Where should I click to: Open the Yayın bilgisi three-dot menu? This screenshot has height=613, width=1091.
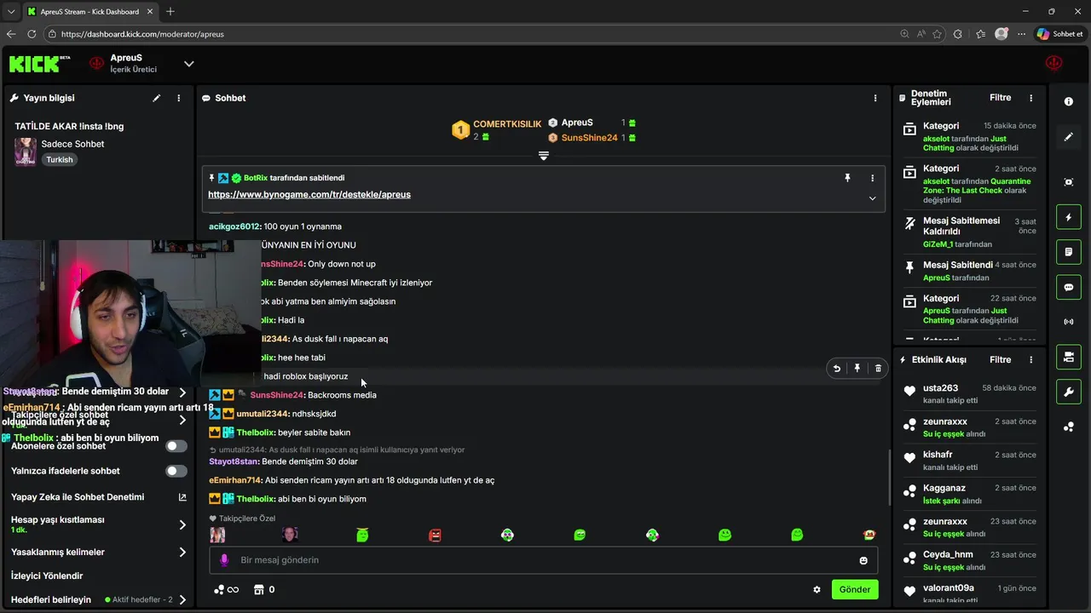178,98
